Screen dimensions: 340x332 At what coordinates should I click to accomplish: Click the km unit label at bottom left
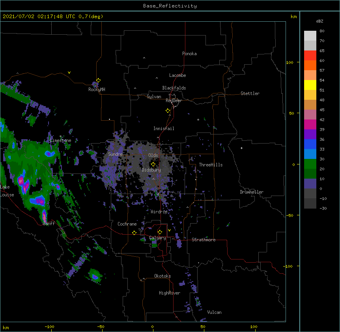(6, 327)
